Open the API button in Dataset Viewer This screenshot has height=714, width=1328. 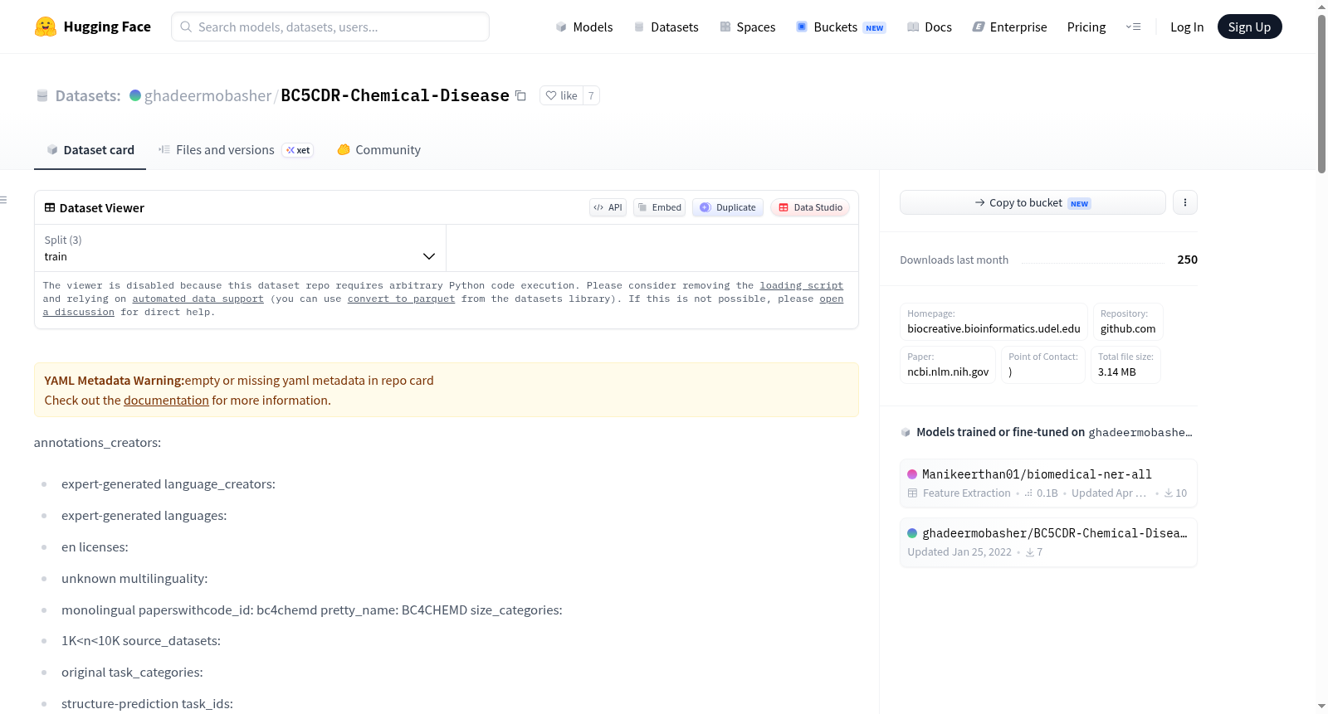click(608, 207)
